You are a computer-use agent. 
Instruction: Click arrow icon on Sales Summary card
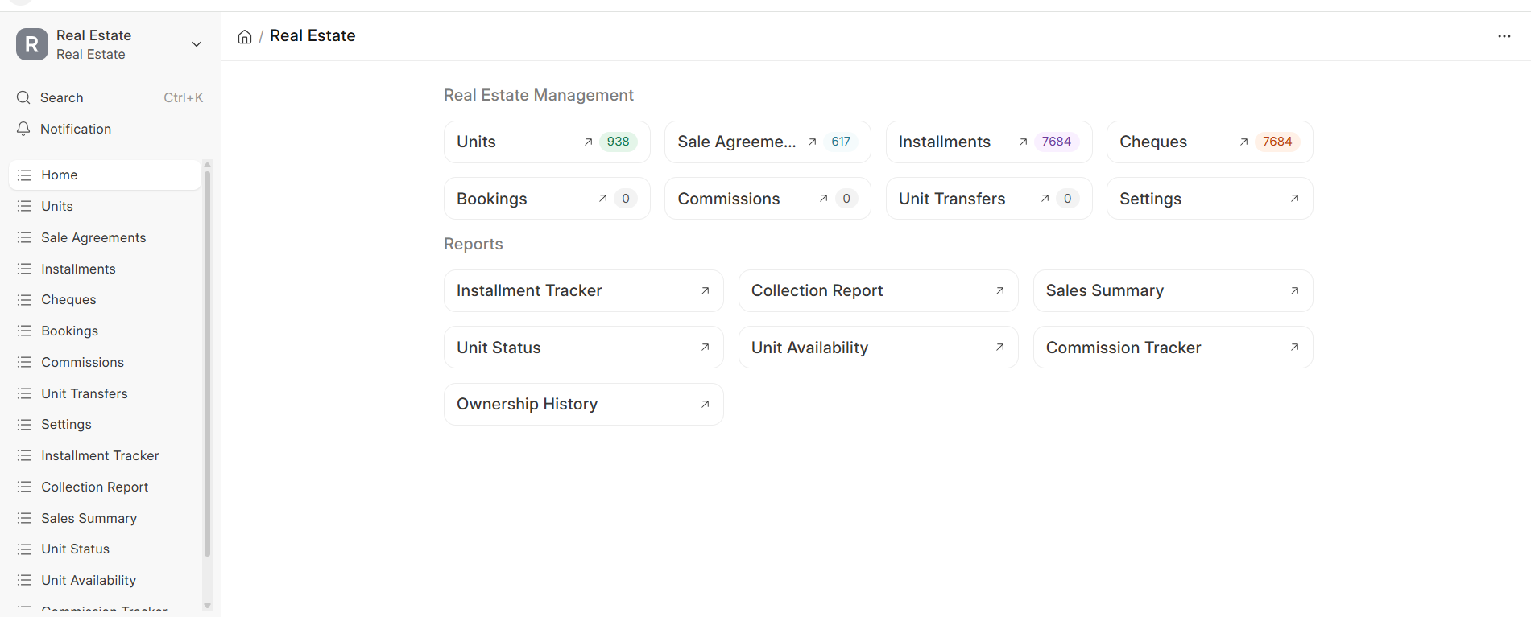(1294, 290)
